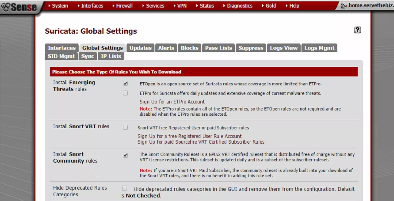Select the Suppress tab
This screenshot has width=394, height=201.
point(251,48)
